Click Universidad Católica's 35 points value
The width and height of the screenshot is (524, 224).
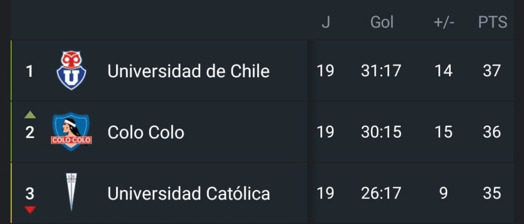492,193
